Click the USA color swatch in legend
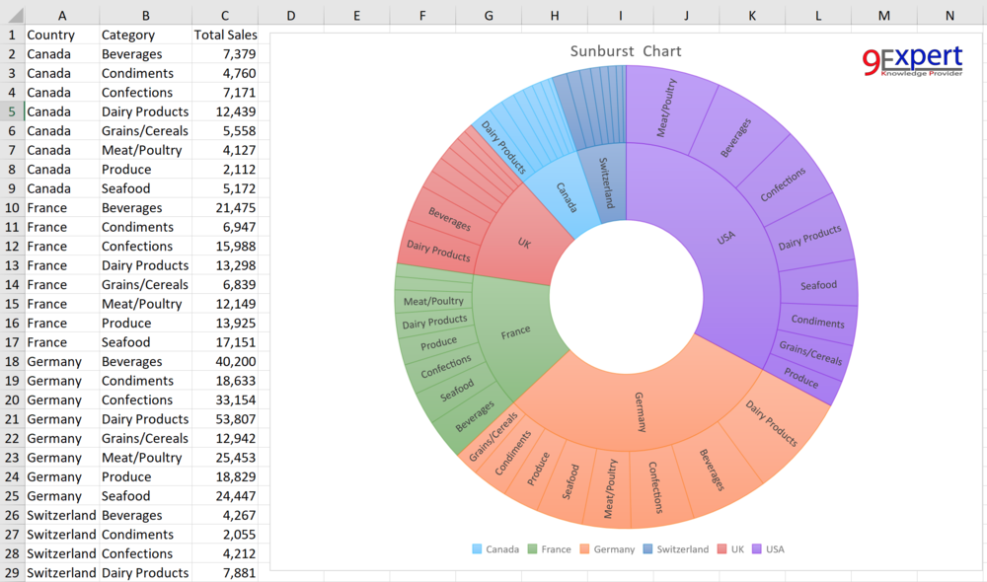Viewport: 987px width, 582px height. point(755,549)
